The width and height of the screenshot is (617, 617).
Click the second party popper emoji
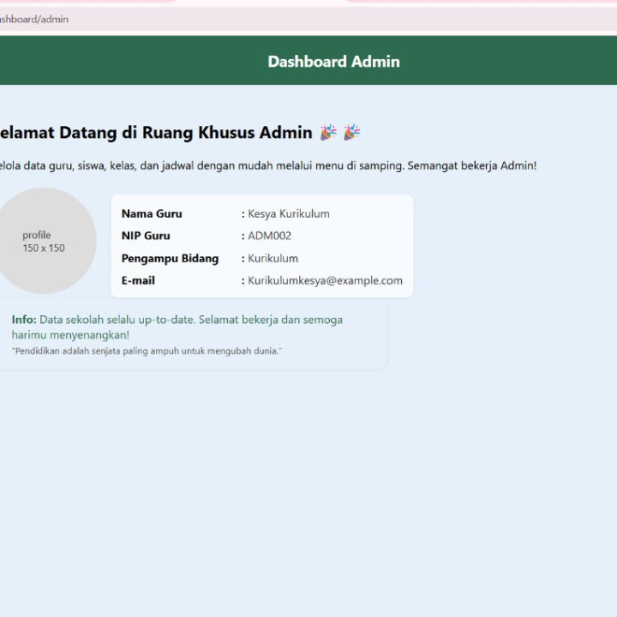(351, 133)
